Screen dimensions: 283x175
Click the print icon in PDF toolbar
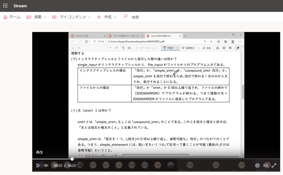point(218,48)
